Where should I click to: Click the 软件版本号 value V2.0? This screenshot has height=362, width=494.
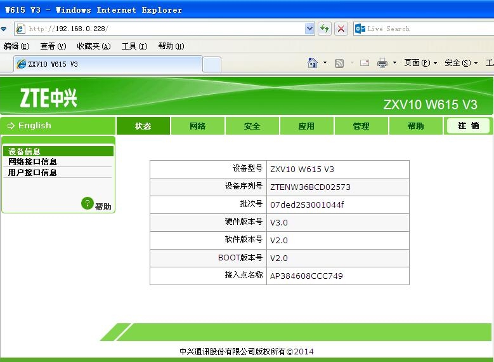(279, 241)
